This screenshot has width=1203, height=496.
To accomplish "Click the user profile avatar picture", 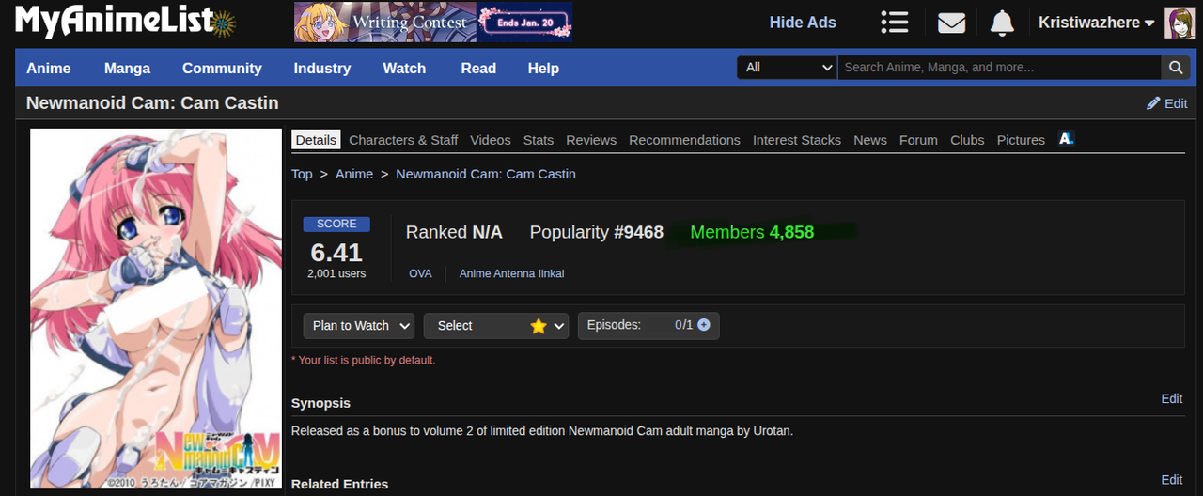I will [1180, 23].
